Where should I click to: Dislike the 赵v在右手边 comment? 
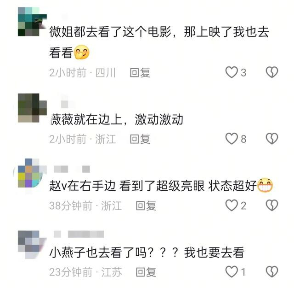pos(272,205)
